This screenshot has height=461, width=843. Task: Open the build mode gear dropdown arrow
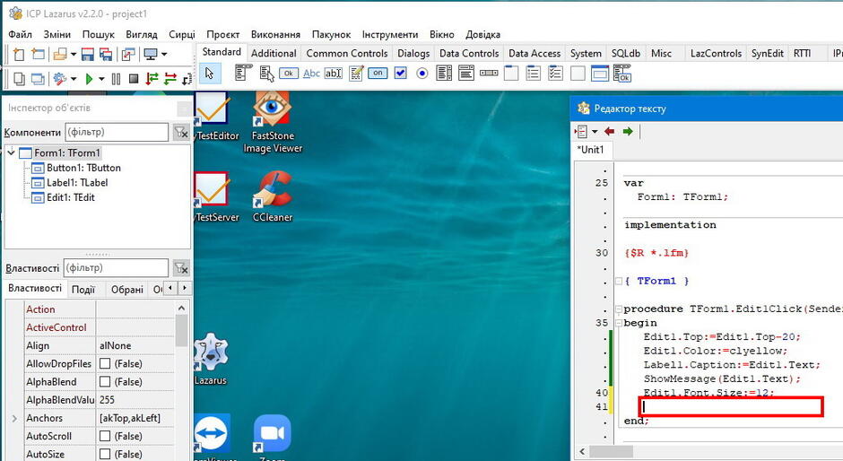coord(74,79)
